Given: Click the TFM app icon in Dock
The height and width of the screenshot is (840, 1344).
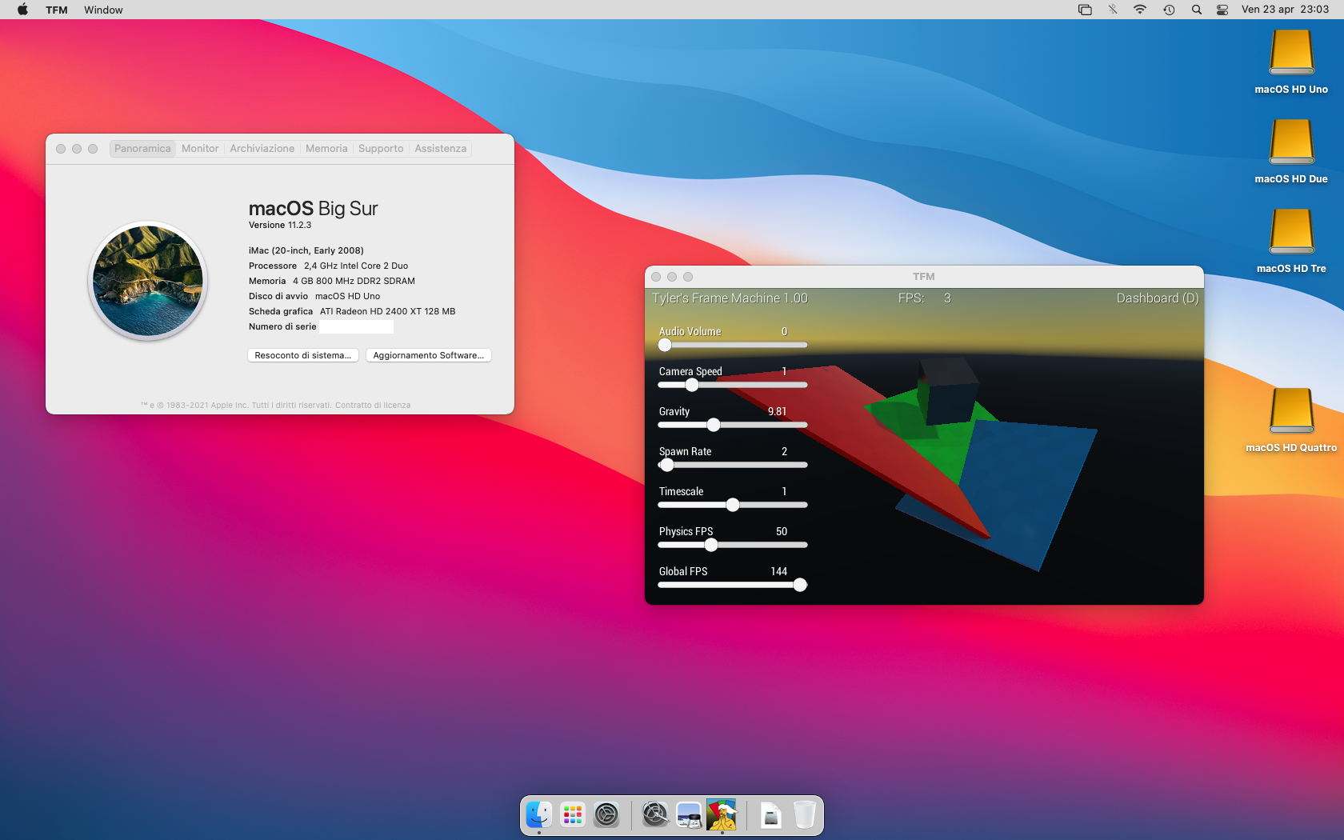Looking at the screenshot, I should [722, 815].
